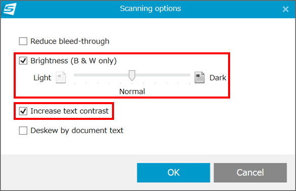Click the Reduce bleed-through label text

click(70, 41)
